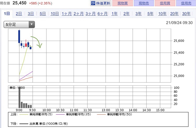Click the 出来高 volume legend entry
Screen dimensions: 196x128
coord(44,124)
